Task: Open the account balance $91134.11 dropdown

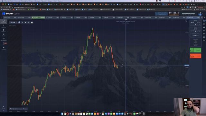Action: tap(174, 14)
